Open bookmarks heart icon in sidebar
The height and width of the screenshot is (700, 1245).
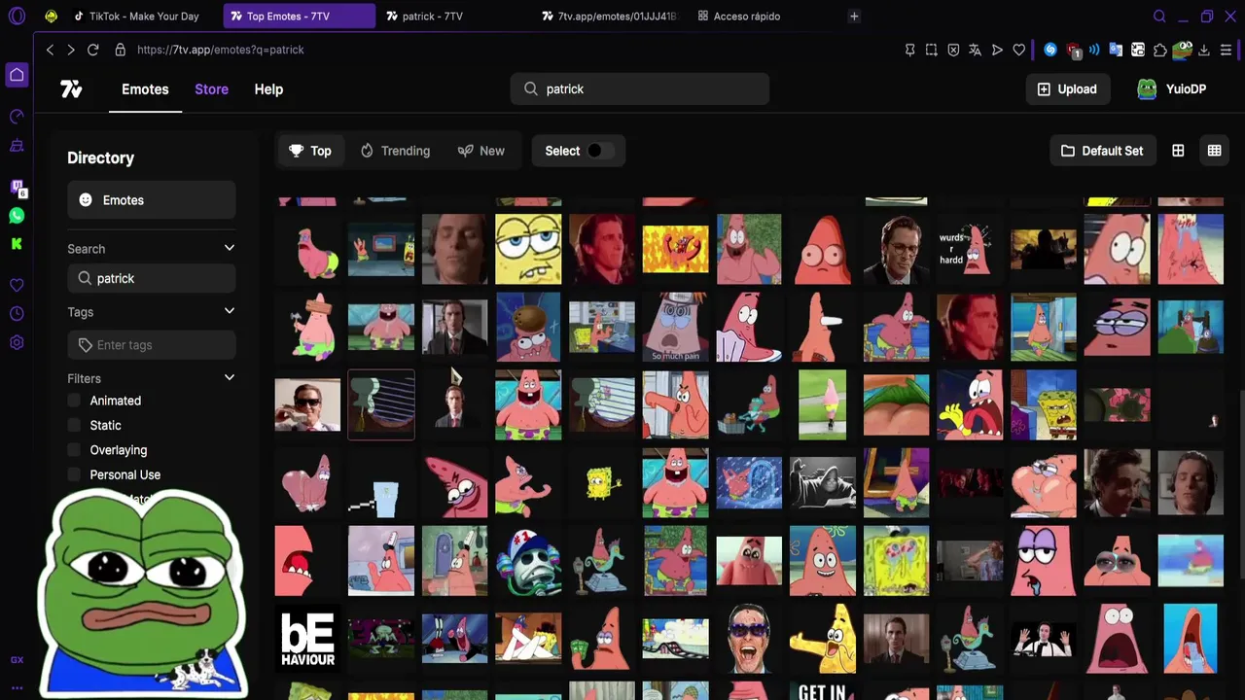[17, 286]
